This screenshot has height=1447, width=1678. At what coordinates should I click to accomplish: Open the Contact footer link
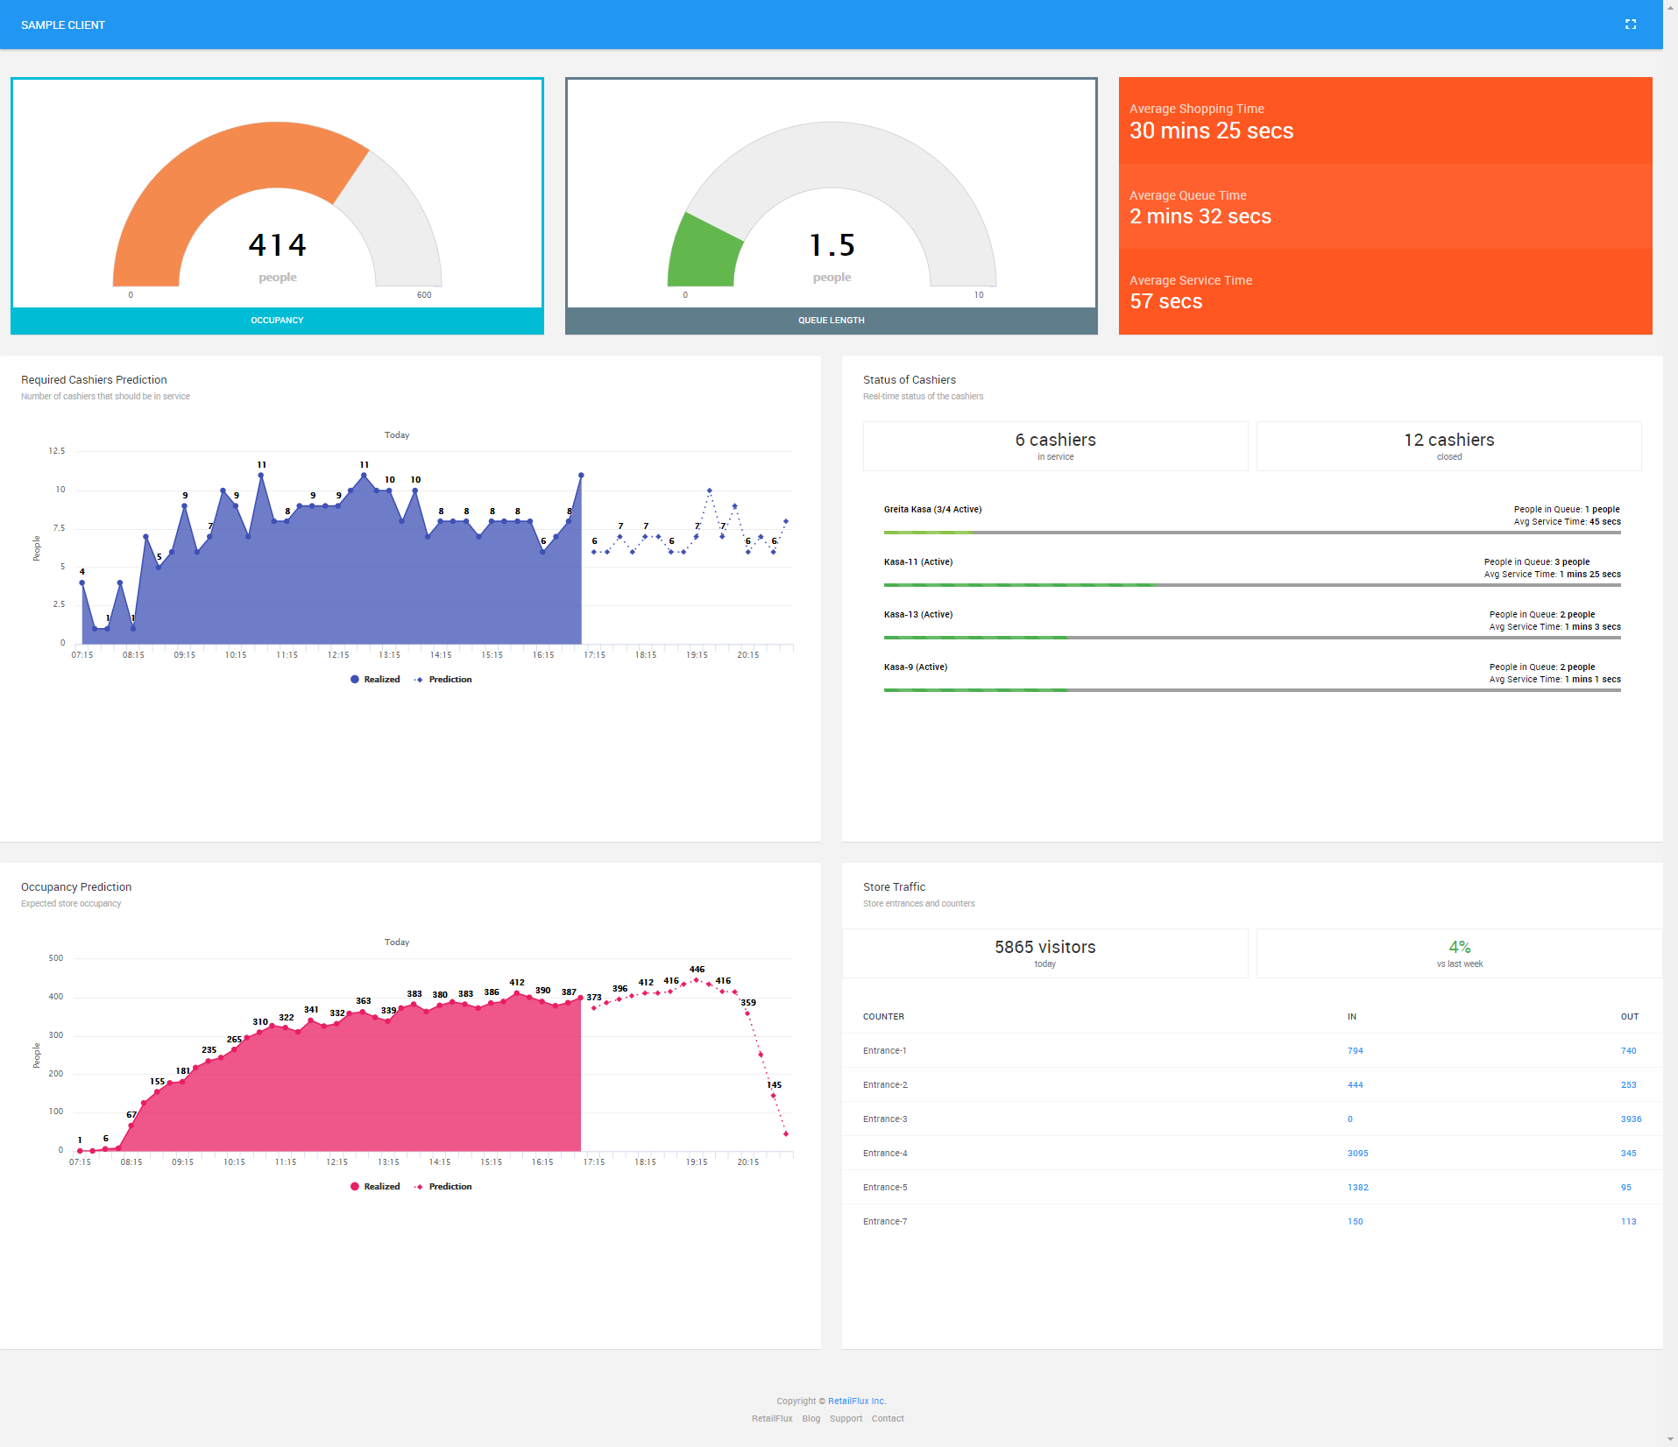click(x=887, y=1419)
